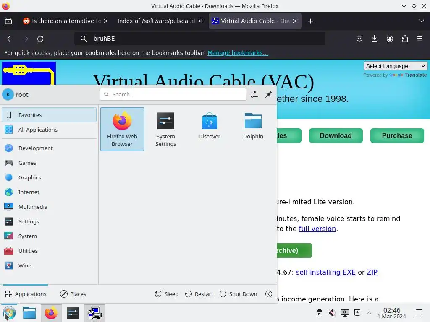This screenshot has height=322, width=430.
Task: Click the muted volume tray icon
Action: [332, 313]
